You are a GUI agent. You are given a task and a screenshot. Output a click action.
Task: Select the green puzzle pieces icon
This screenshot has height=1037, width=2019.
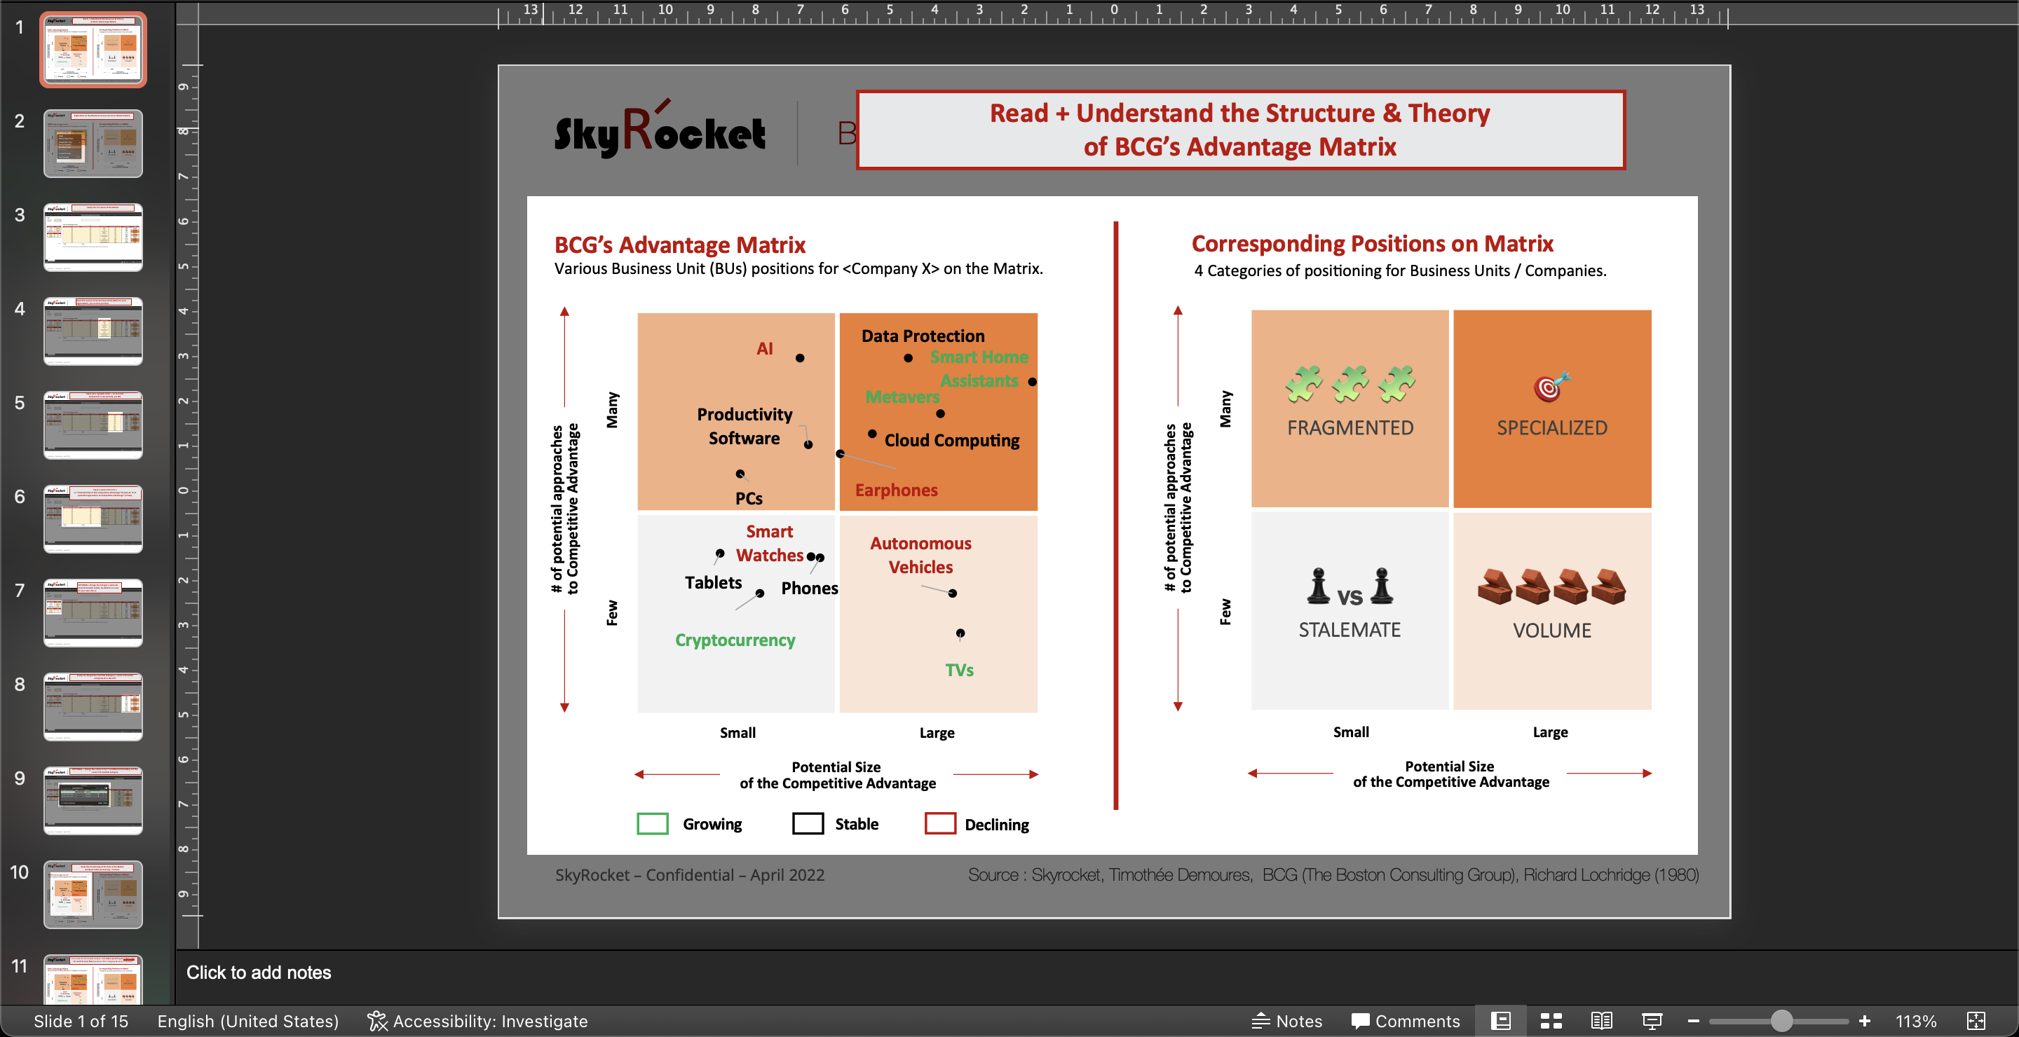pyautogui.click(x=1350, y=384)
